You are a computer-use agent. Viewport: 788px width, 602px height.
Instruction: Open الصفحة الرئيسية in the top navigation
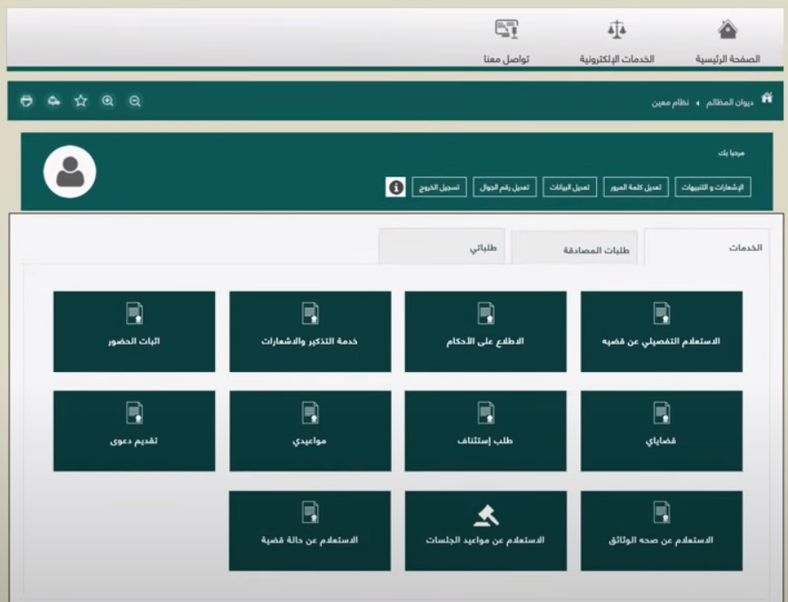tap(728, 42)
